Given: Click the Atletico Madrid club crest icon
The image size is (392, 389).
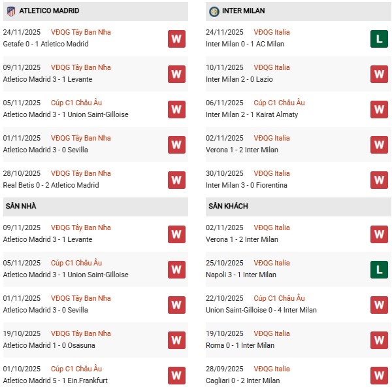Looking at the screenshot, I should (x=10, y=11).
